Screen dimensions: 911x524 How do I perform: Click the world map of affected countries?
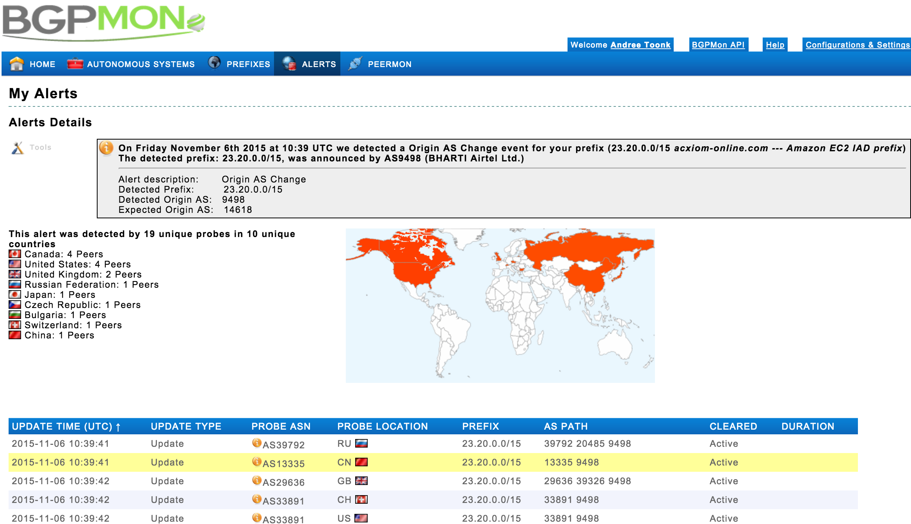[500, 305]
